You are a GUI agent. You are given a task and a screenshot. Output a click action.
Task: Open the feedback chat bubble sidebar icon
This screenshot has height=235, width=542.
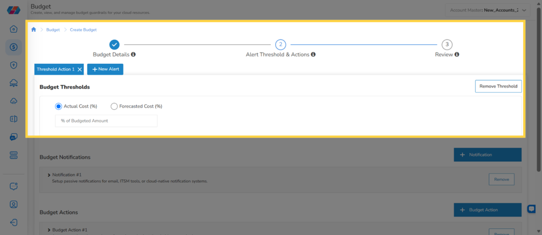tap(13, 186)
